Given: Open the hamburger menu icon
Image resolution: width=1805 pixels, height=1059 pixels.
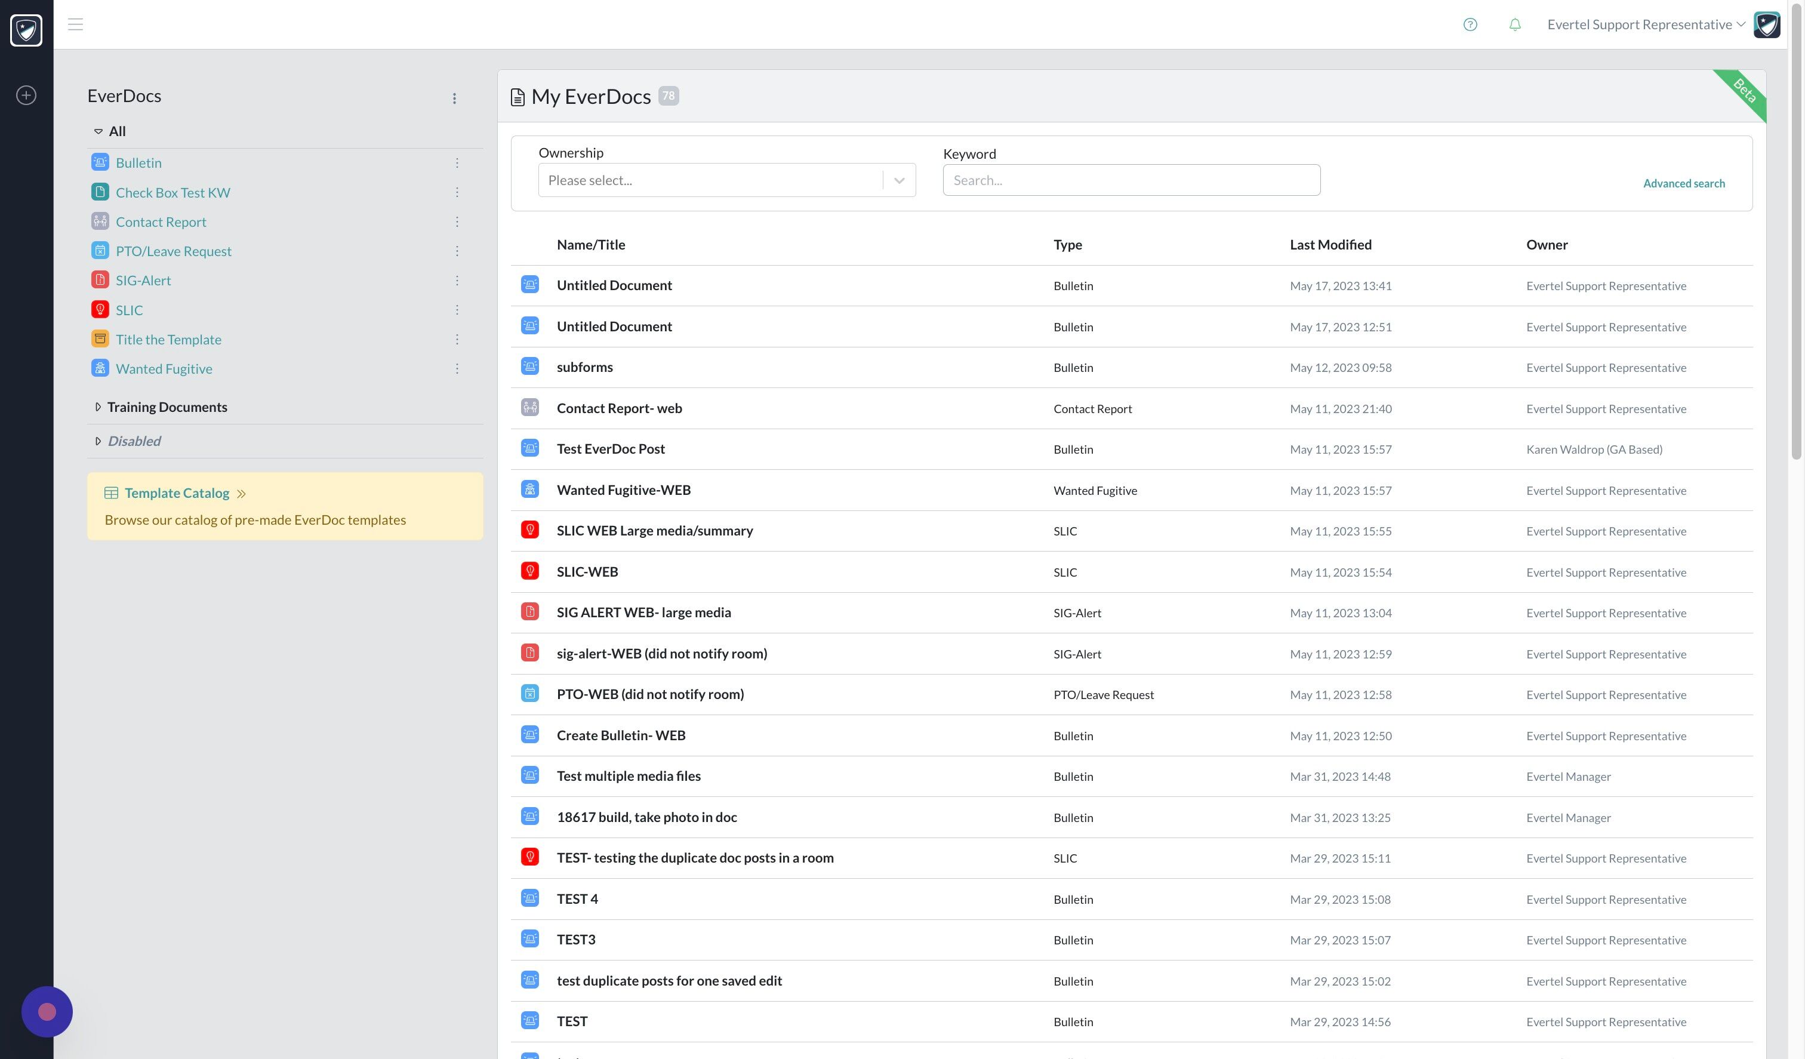Looking at the screenshot, I should tap(75, 24).
